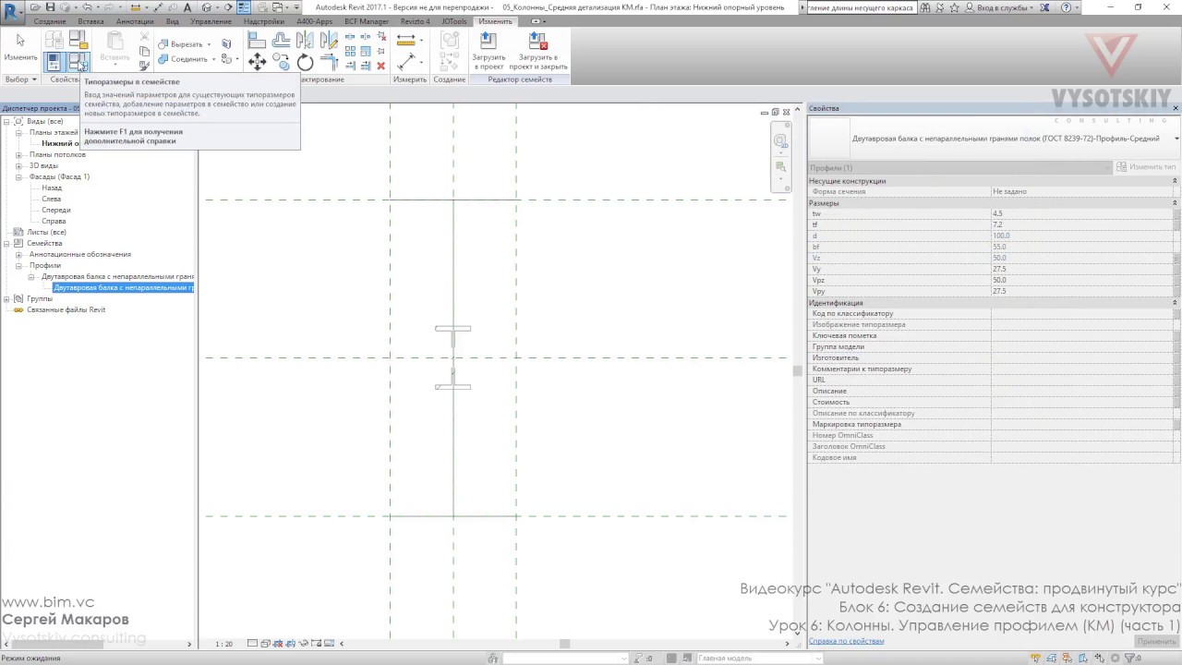Click Load into Project icon
The image size is (1182, 665).
pyautogui.click(x=488, y=52)
